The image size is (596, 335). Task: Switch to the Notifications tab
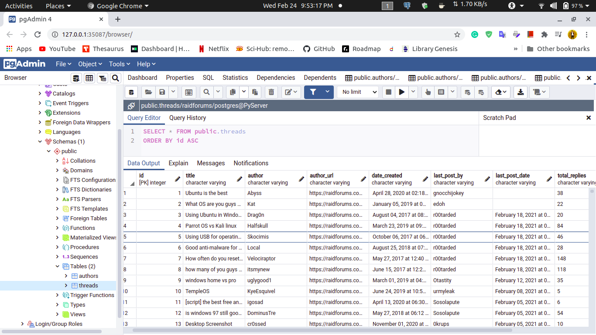251,163
